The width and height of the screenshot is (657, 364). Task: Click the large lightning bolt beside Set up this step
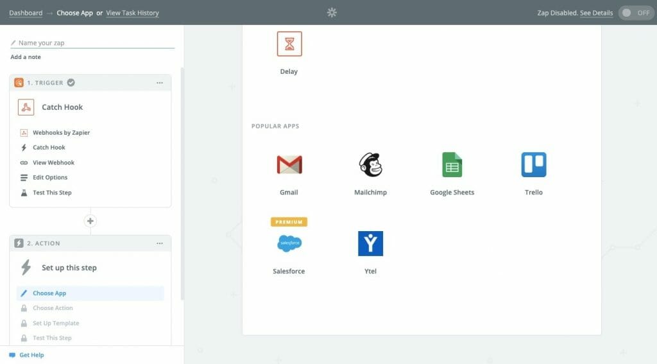(x=26, y=267)
